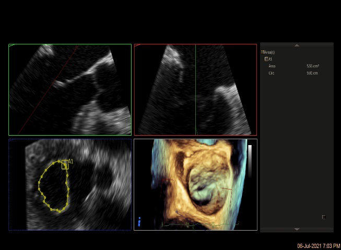The width and height of the screenshot is (341, 250).
Task: Click the A1 handle on the yellow contour
Action: click(65, 165)
